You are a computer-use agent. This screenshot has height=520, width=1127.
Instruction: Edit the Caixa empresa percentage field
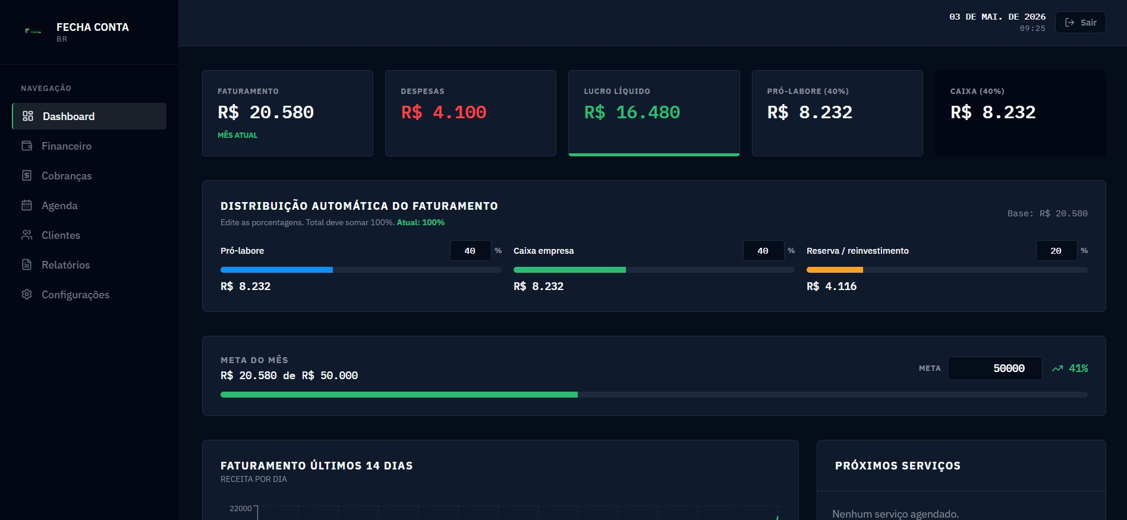[x=763, y=251]
